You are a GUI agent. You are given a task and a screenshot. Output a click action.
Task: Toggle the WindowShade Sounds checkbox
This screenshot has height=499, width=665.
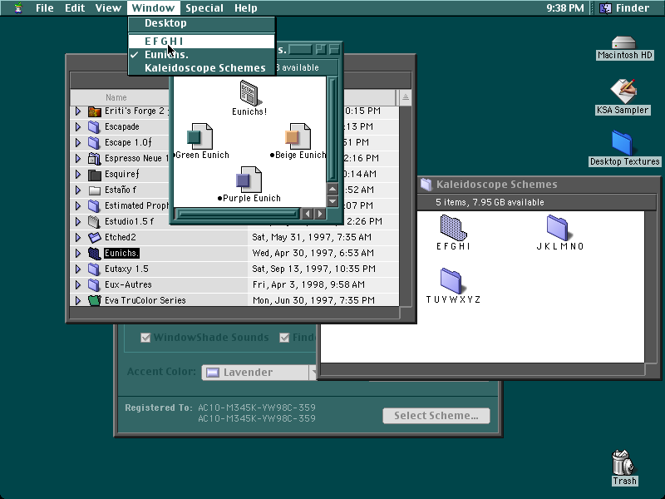pyautogui.click(x=145, y=338)
